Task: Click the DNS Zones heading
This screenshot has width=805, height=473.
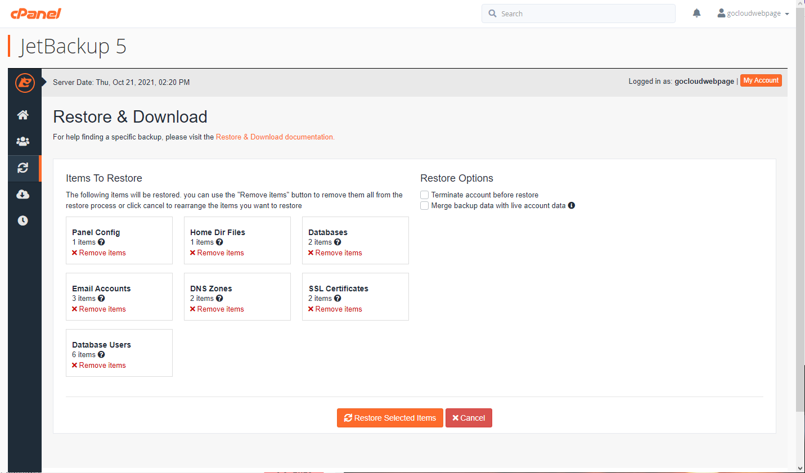Action: 211,289
